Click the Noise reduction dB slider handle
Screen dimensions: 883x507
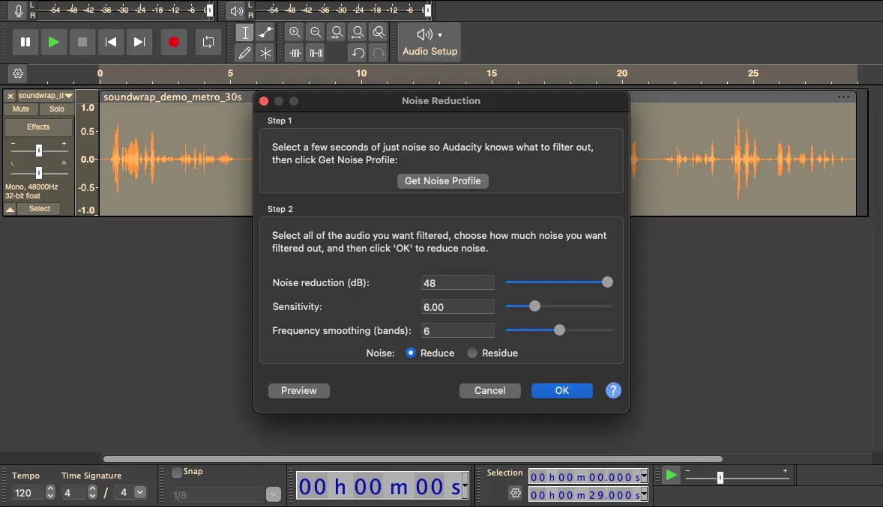click(x=607, y=282)
